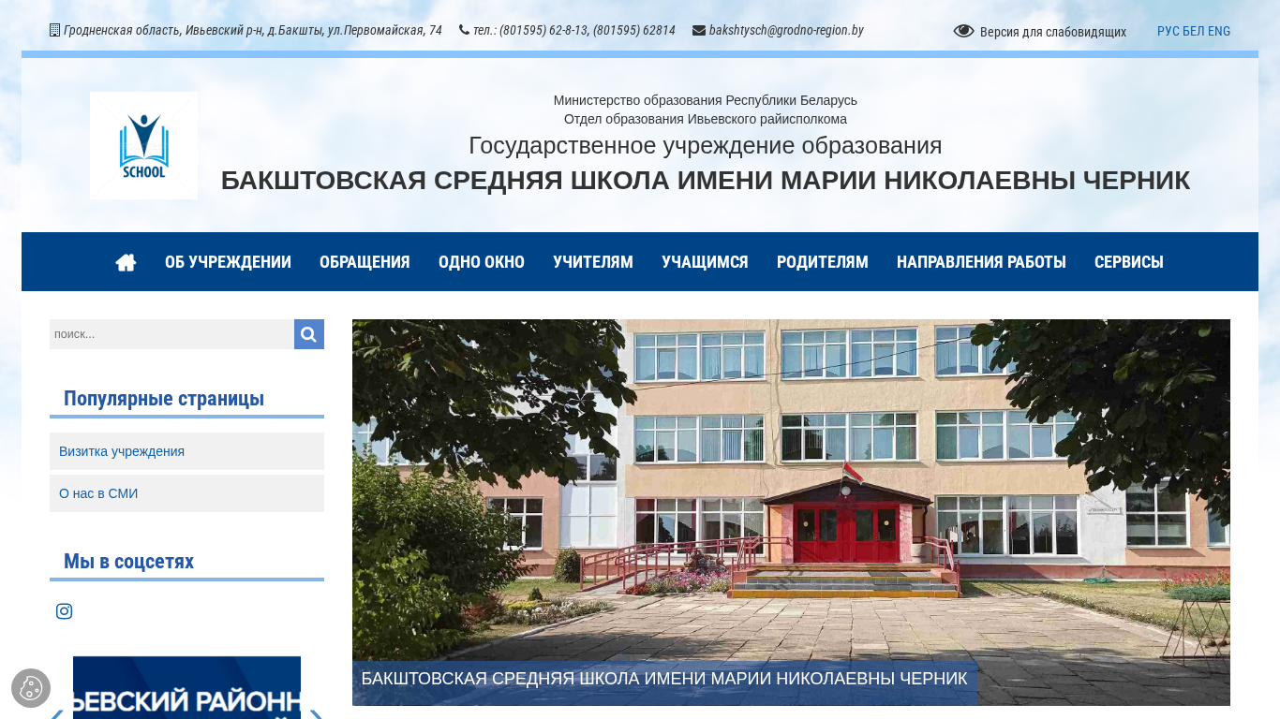
Task: Open the УЧАЩИМСЯ menu
Action: [705, 262]
